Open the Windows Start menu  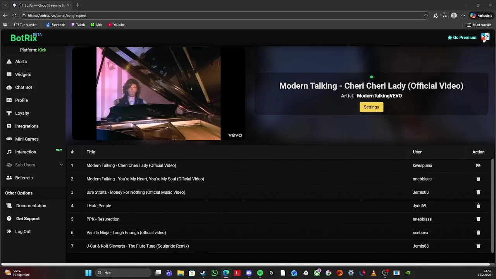pyautogui.click(x=88, y=273)
